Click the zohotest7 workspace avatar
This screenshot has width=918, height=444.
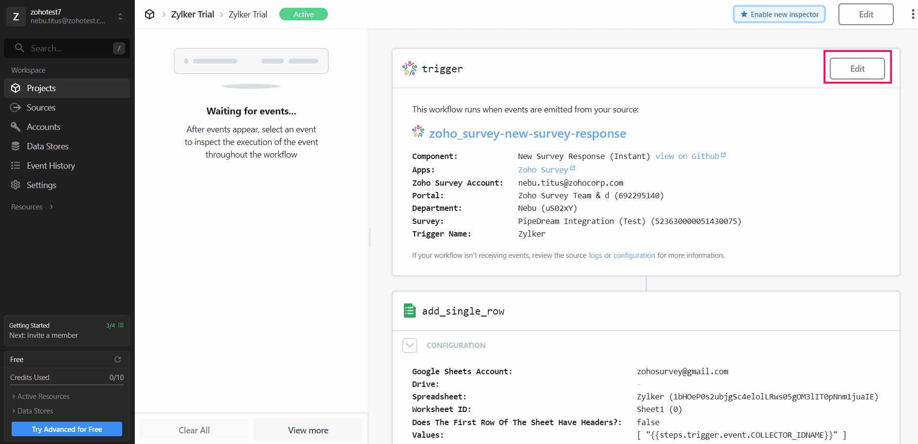pyautogui.click(x=16, y=16)
